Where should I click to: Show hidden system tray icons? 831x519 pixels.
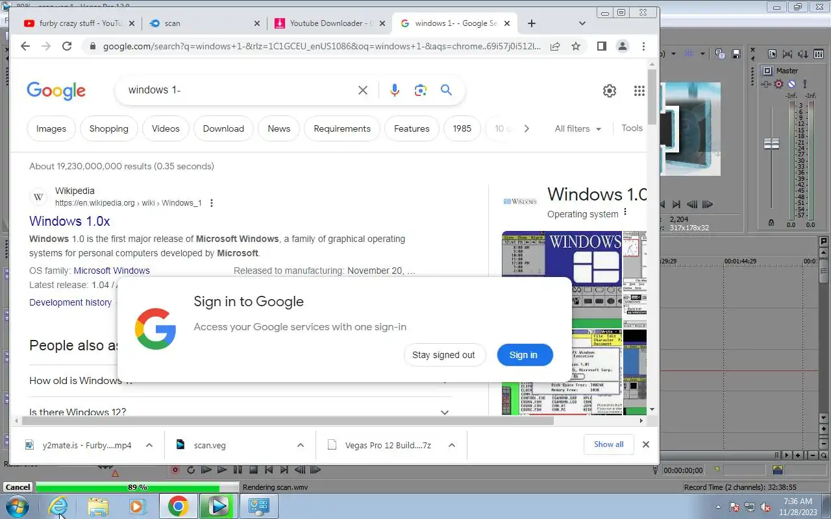pos(718,507)
